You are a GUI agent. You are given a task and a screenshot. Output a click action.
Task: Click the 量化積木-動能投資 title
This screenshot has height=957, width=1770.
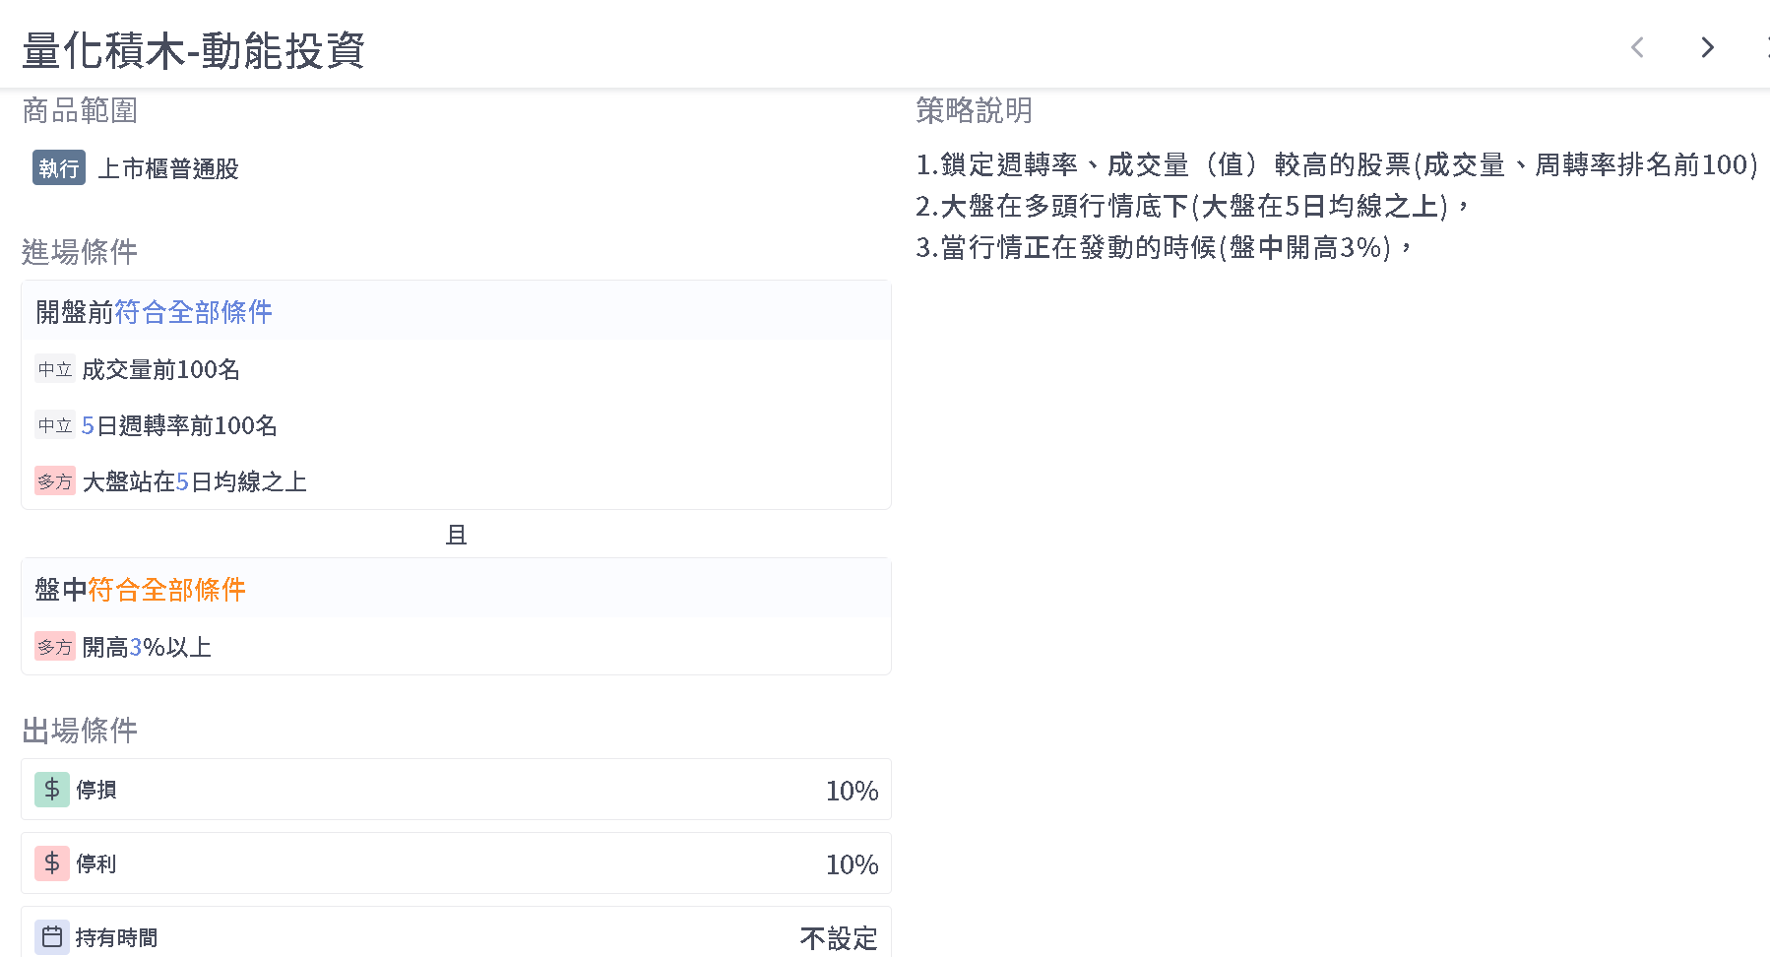click(193, 50)
